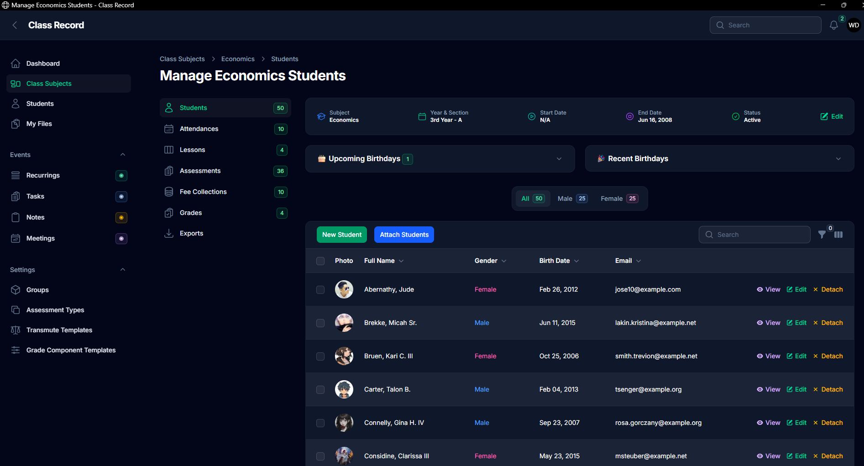This screenshot has width=864, height=466.
Task: Collapse the Events sidebar section
Action: (x=122, y=155)
